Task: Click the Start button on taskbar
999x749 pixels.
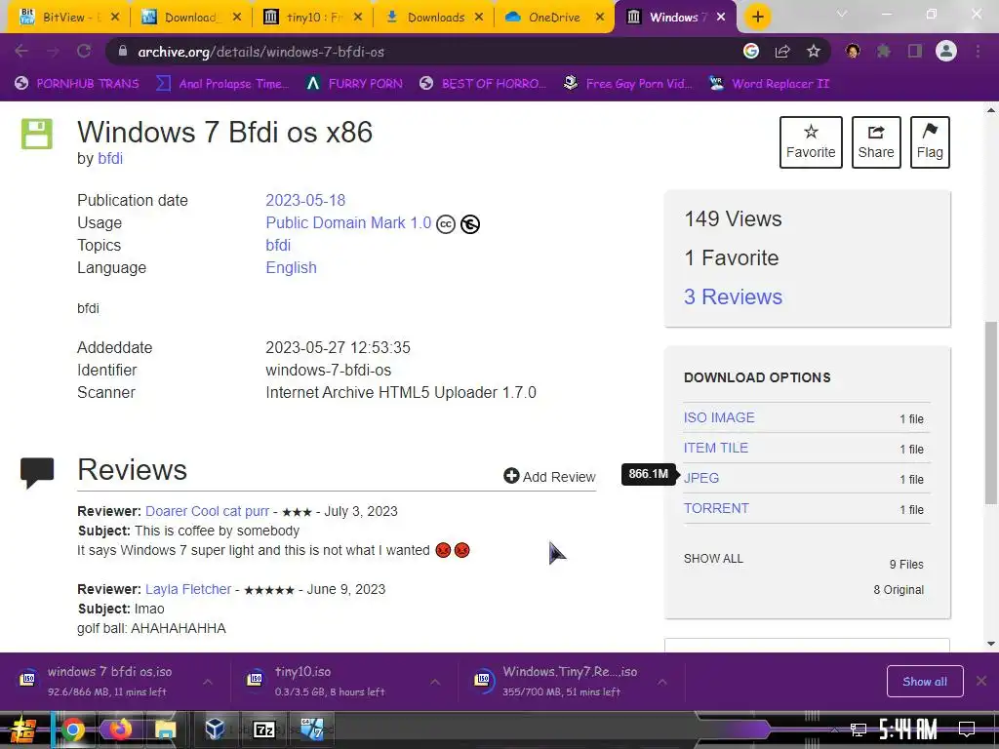Action: click(22, 729)
